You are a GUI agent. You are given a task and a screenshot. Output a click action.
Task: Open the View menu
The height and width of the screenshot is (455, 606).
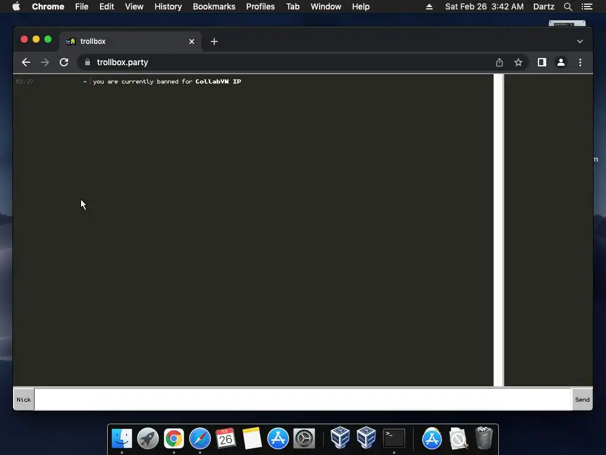point(134,7)
